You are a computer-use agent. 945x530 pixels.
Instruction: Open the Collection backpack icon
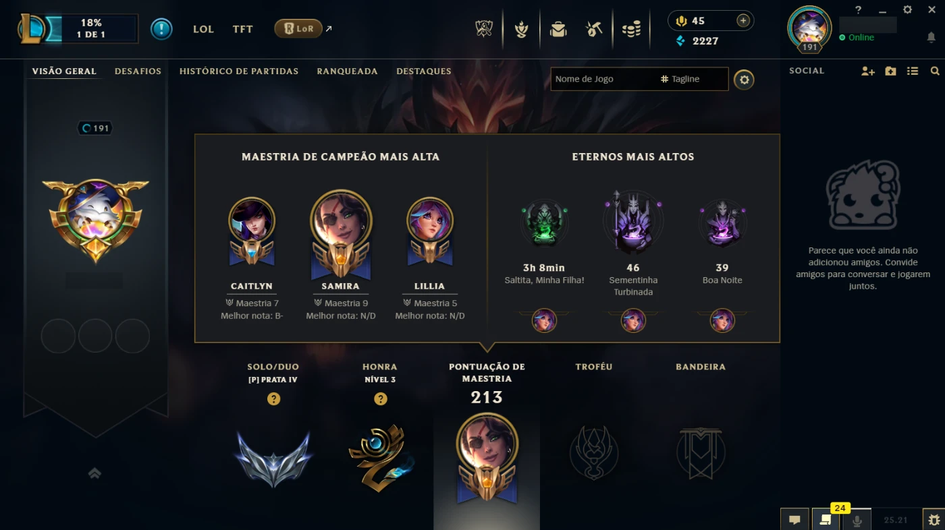click(558, 29)
